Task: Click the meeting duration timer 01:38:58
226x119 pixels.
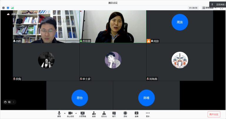Action: 193,8
